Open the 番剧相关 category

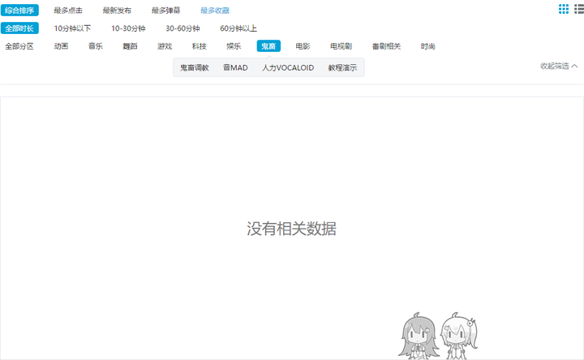[387, 46]
